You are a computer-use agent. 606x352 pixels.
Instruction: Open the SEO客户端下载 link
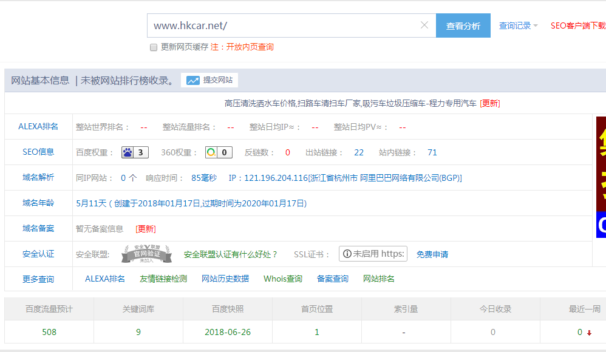(577, 25)
